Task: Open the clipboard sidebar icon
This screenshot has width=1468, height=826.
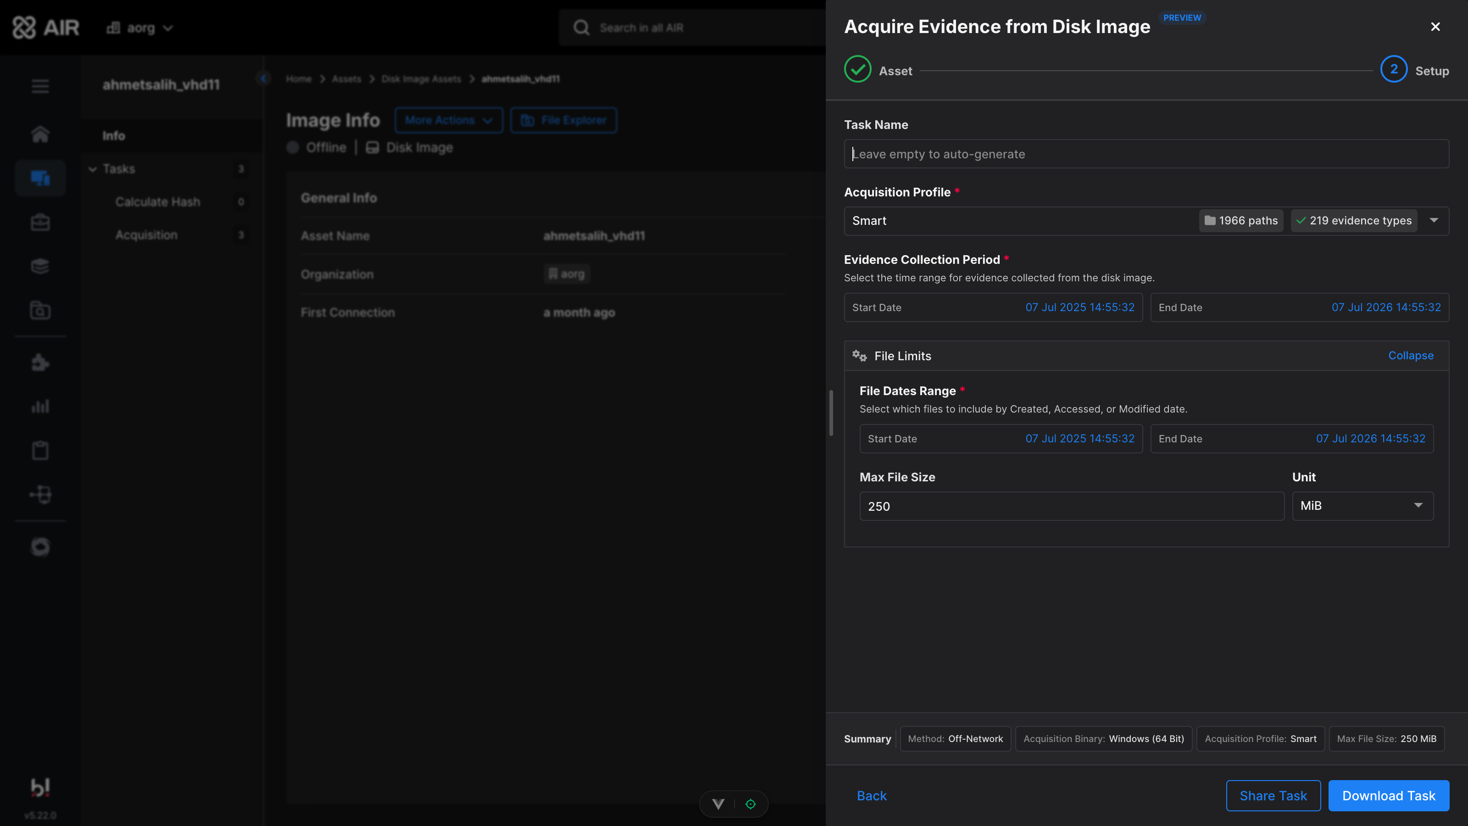Action: (40, 450)
